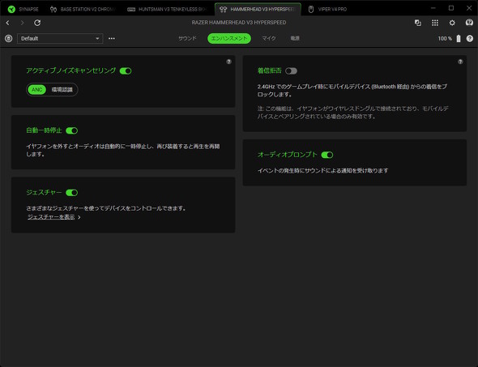This screenshot has height=367, width=478.
Task: Open the top-right help question icon
Action: 470,38
